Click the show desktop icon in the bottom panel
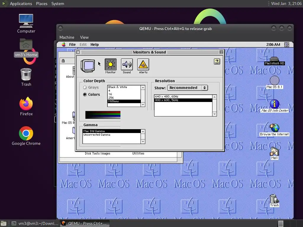Viewport: 303px width, 227px height. click(x=4, y=223)
